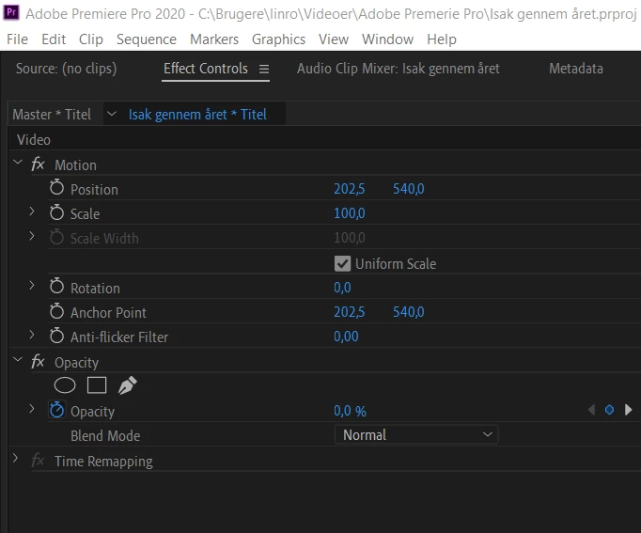Viewport: 641px width, 533px height.
Task: Go to next Opacity keyframe
Action: tap(629, 410)
